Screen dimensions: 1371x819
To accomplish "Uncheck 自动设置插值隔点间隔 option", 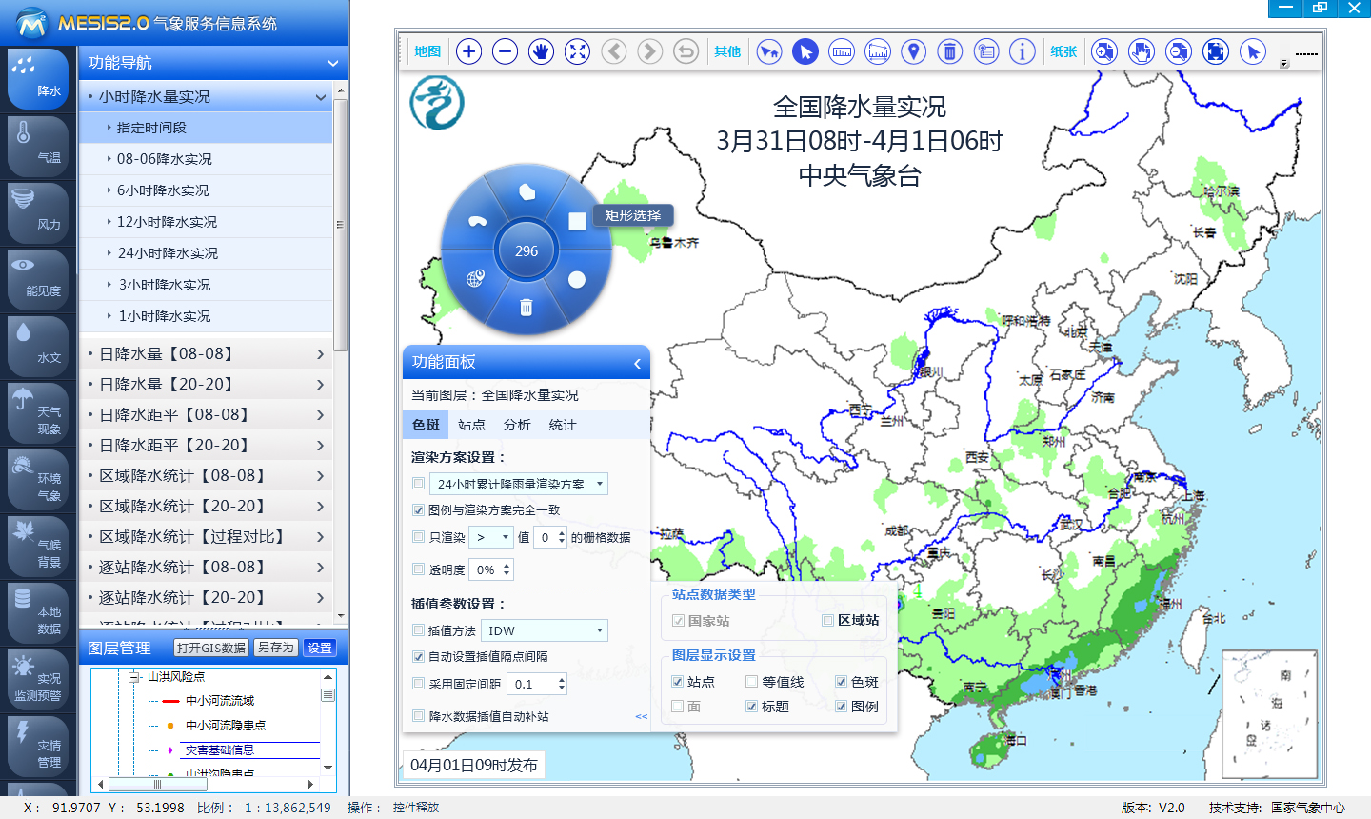I will pyautogui.click(x=419, y=657).
